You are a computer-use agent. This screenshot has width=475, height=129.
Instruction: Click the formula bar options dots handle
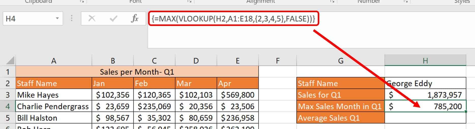72,18
